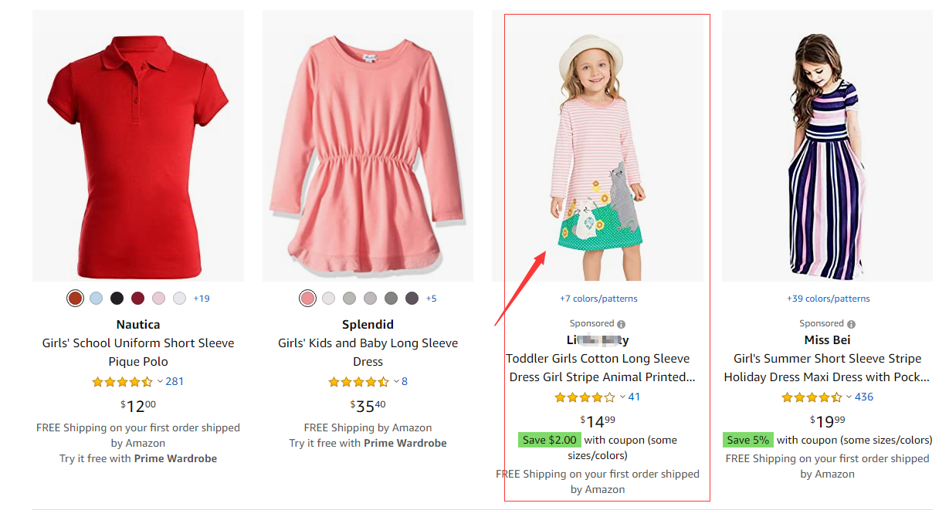This screenshot has width=949, height=510.
Task: Expand rating chevron next to 41 reviews
Action: pyautogui.click(x=622, y=397)
